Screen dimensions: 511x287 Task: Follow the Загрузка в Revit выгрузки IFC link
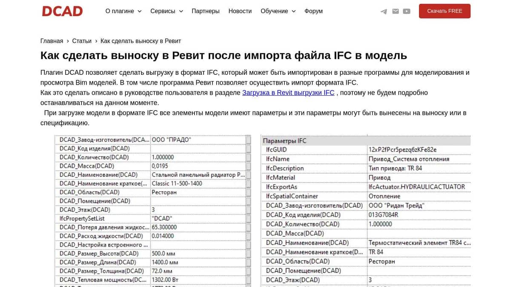288,93
